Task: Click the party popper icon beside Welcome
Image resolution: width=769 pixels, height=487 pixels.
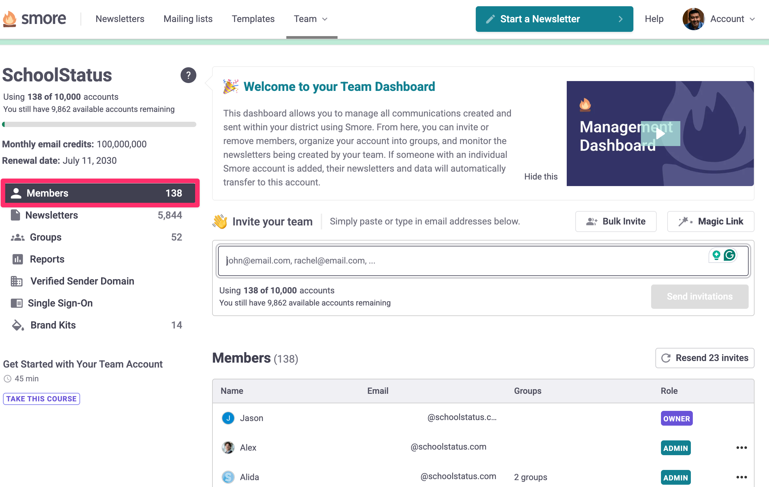Action: (x=231, y=86)
